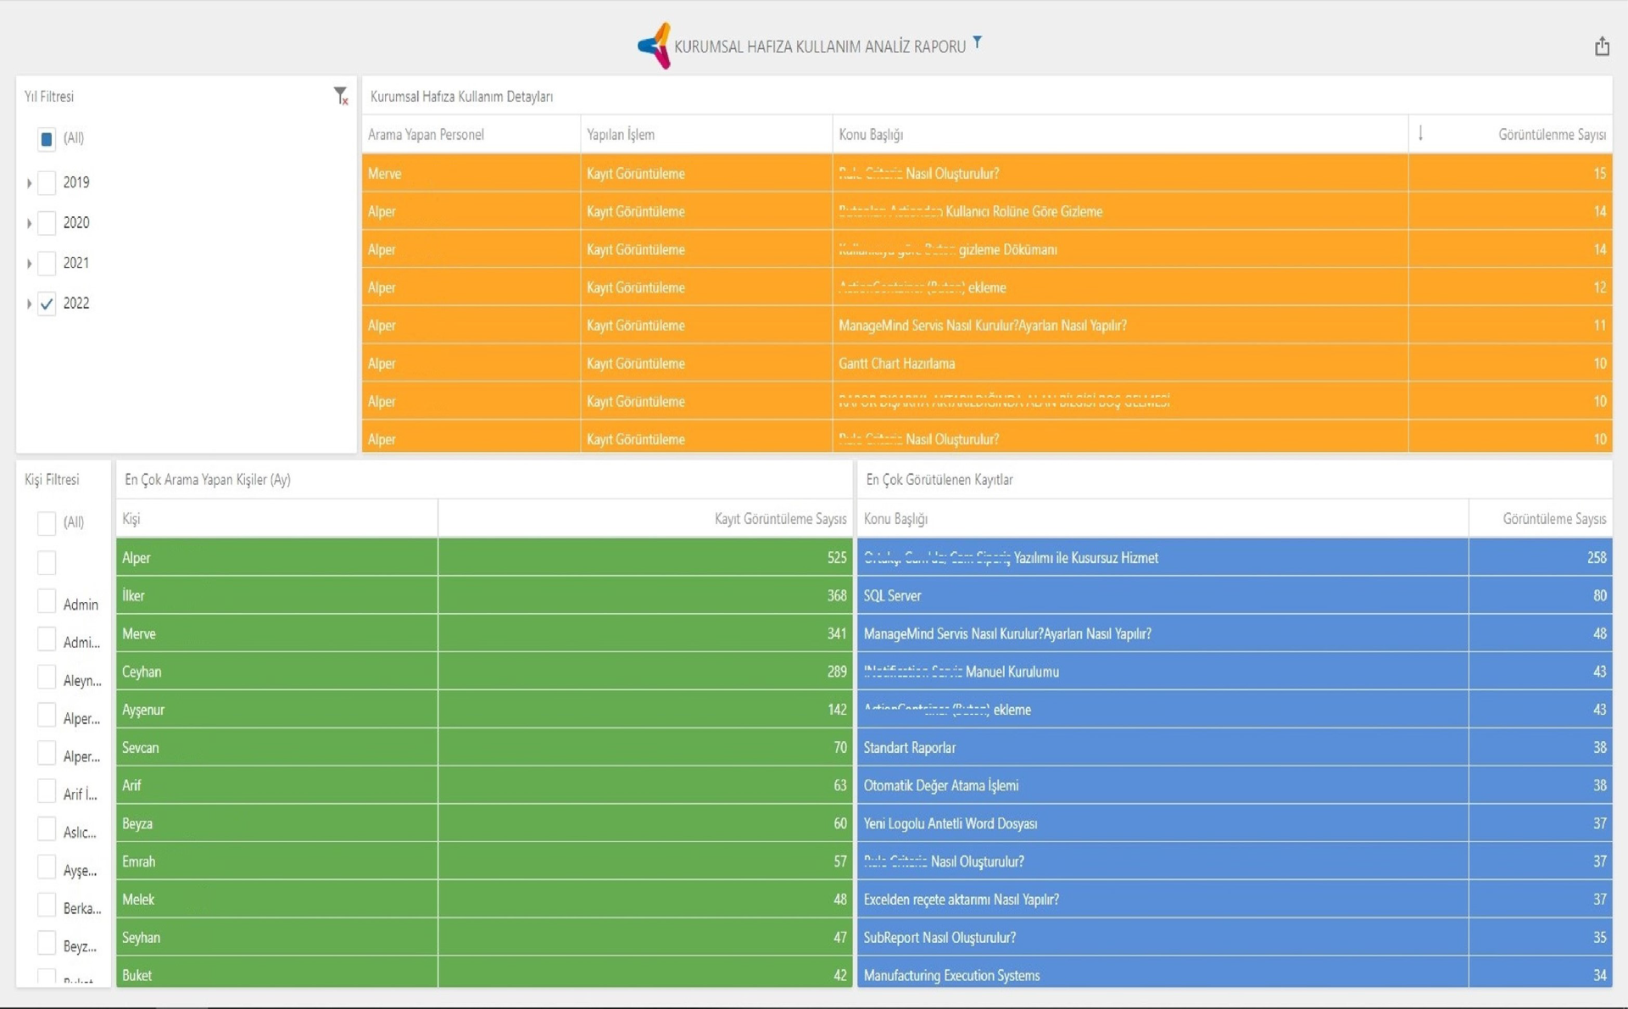1628x1009 pixels.
Task: Toggle the (All) checkbox in Kişi Filtresi
Action: point(47,522)
